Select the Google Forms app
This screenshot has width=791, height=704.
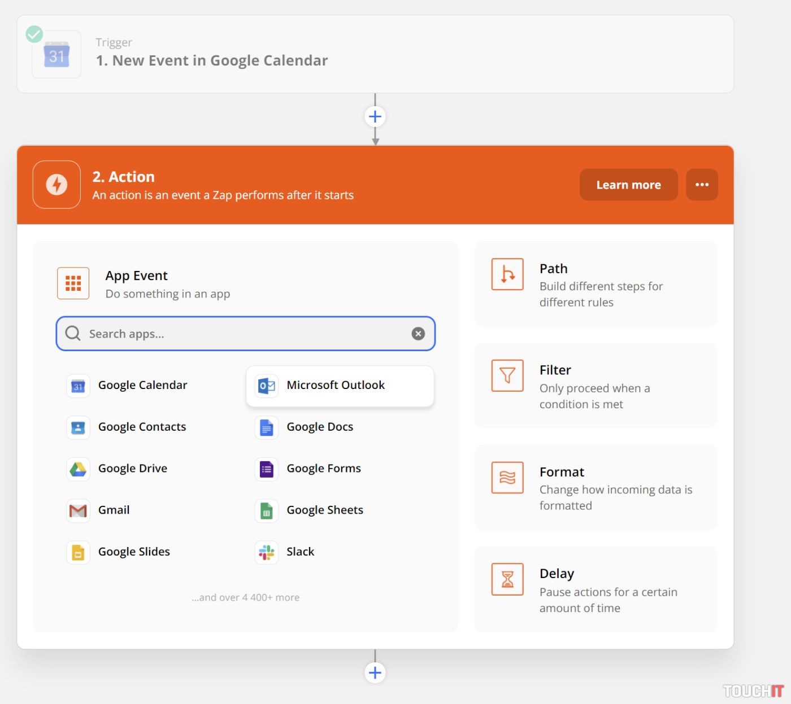pyautogui.click(x=323, y=469)
